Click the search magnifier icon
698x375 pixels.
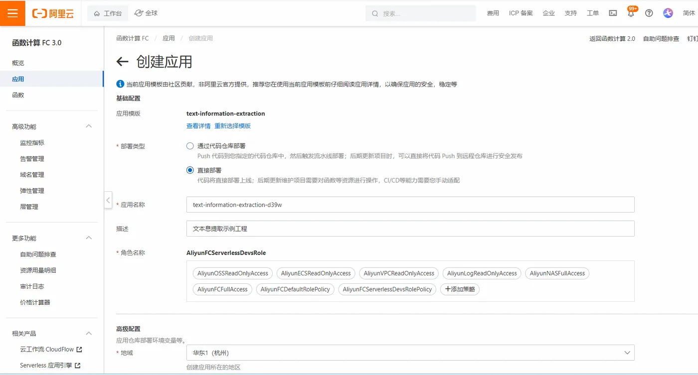coord(375,13)
